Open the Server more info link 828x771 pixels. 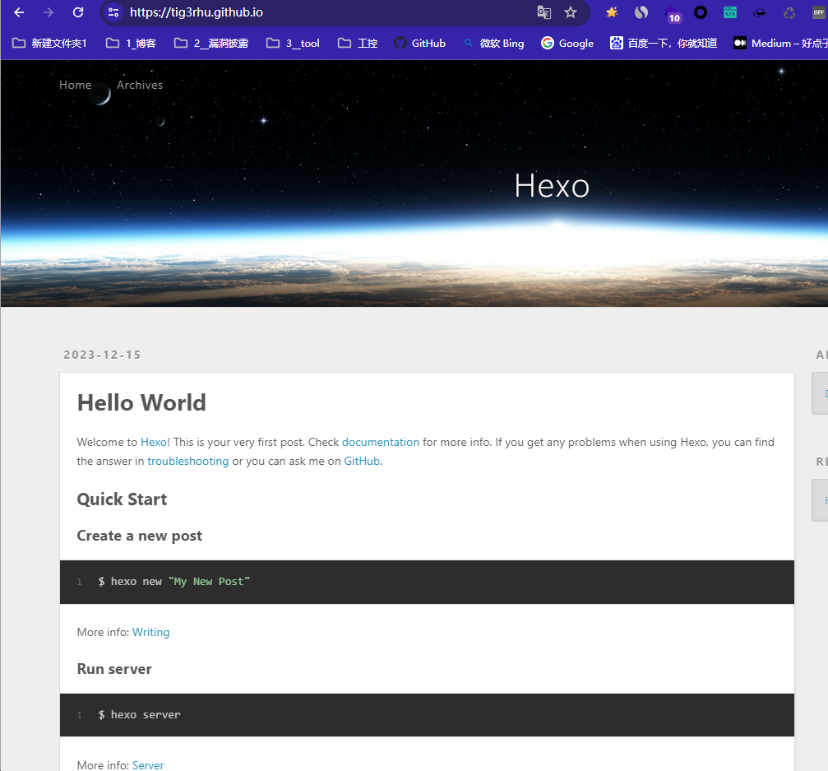click(148, 764)
